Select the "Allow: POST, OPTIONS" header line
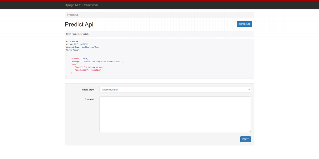The image size is (319, 159). click(x=77, y=44)
